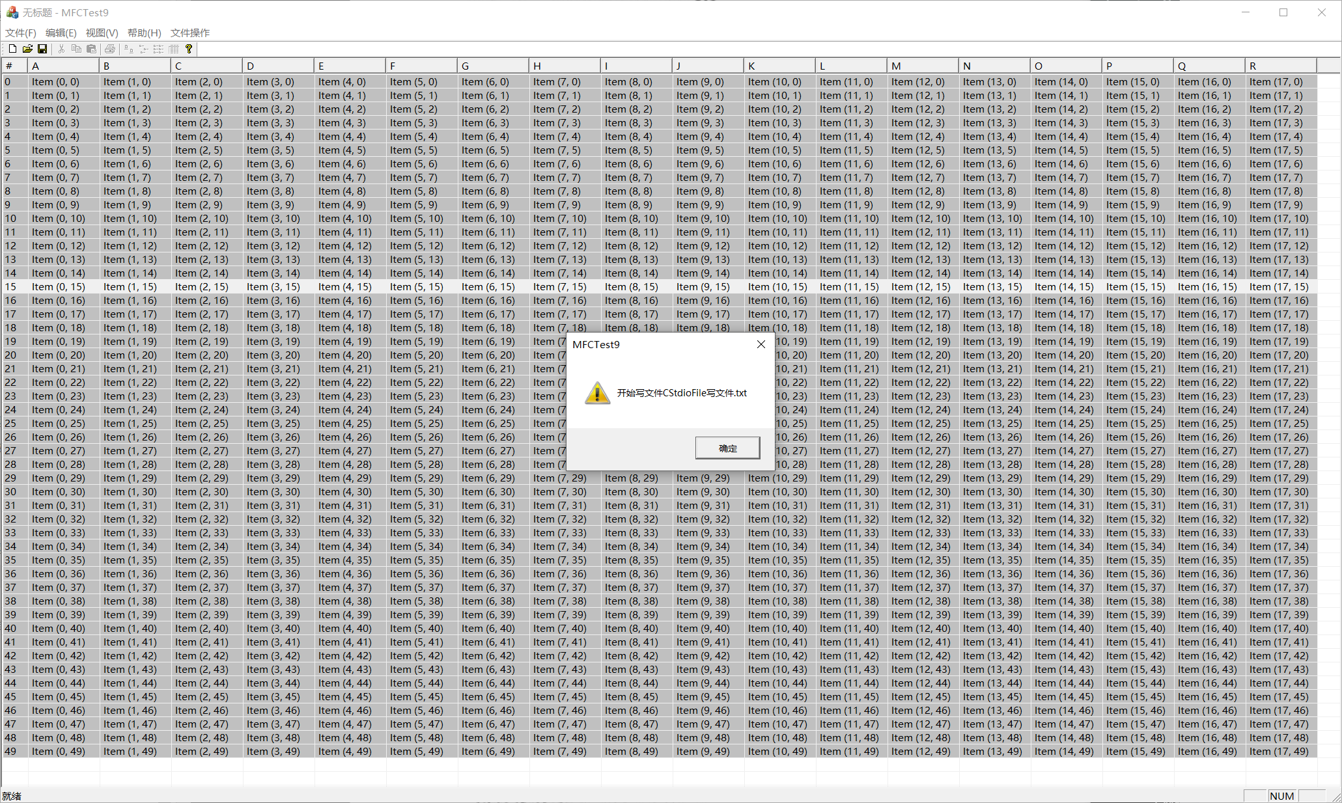Click the yellow question mark About icon
The image size is (1342, 803).
click(189, 49)
